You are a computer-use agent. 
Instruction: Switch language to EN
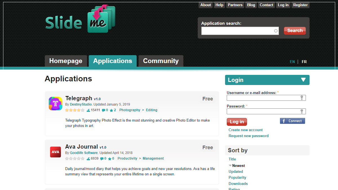[x=292, y=62]
